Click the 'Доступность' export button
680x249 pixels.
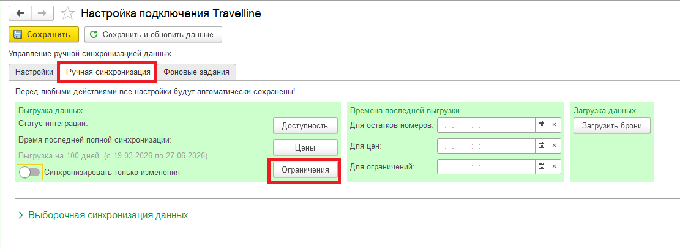point(305,125)
